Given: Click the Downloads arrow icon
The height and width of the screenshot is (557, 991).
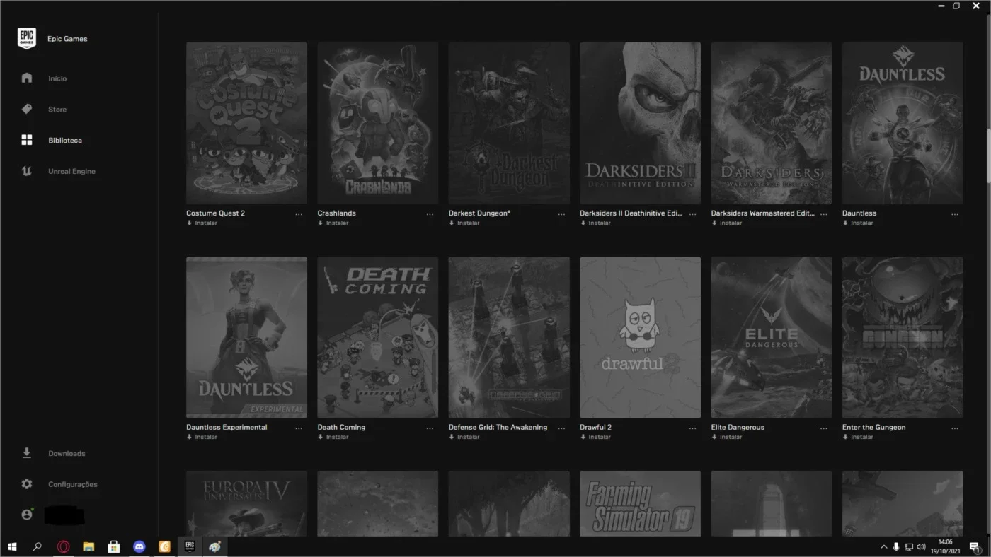Looking at the screenshot, I should (x=27, y=453).
